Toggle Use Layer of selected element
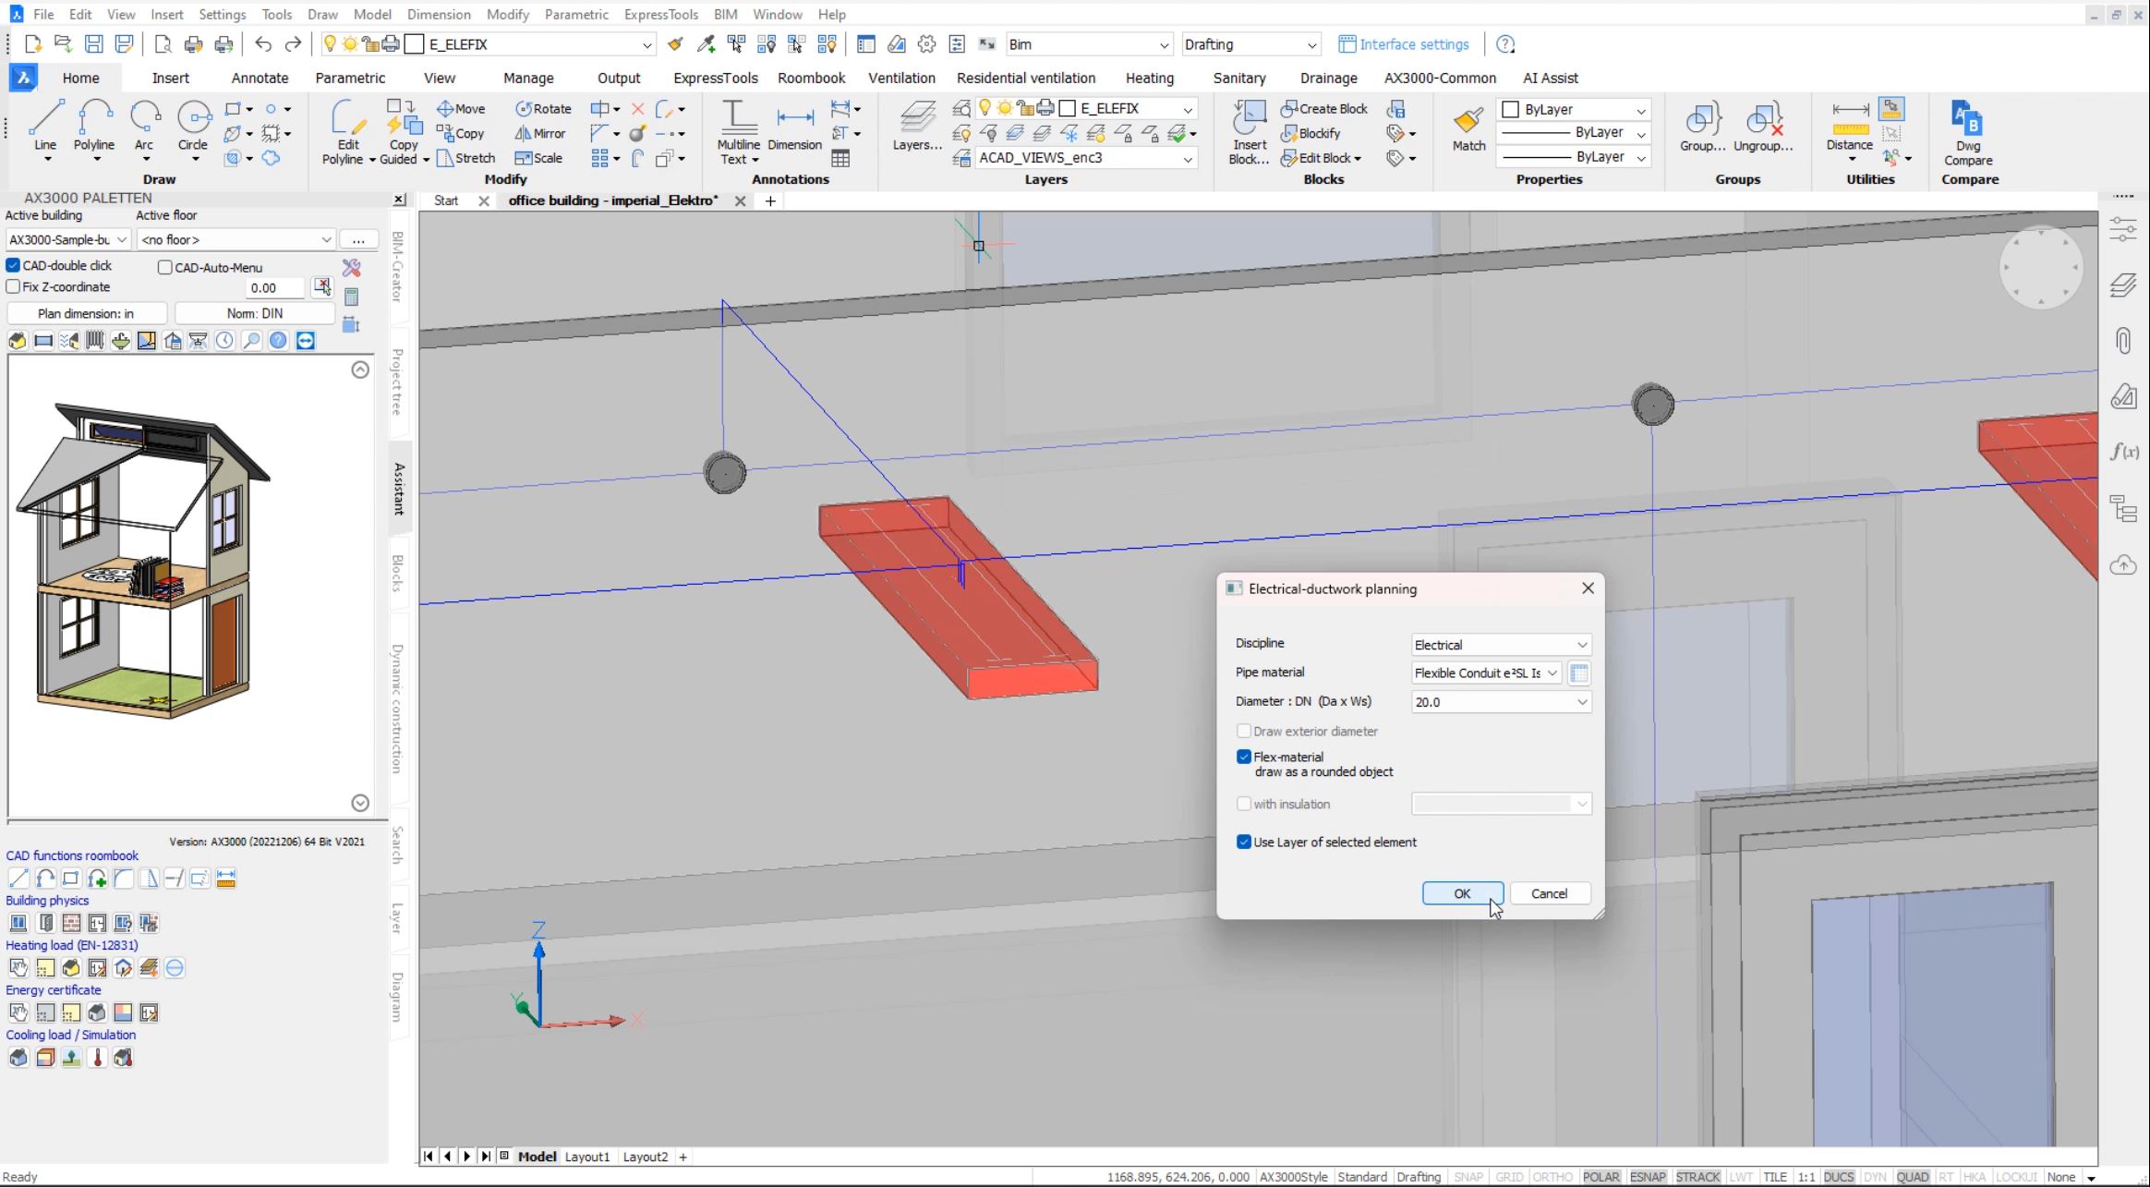 [1244, 843]
